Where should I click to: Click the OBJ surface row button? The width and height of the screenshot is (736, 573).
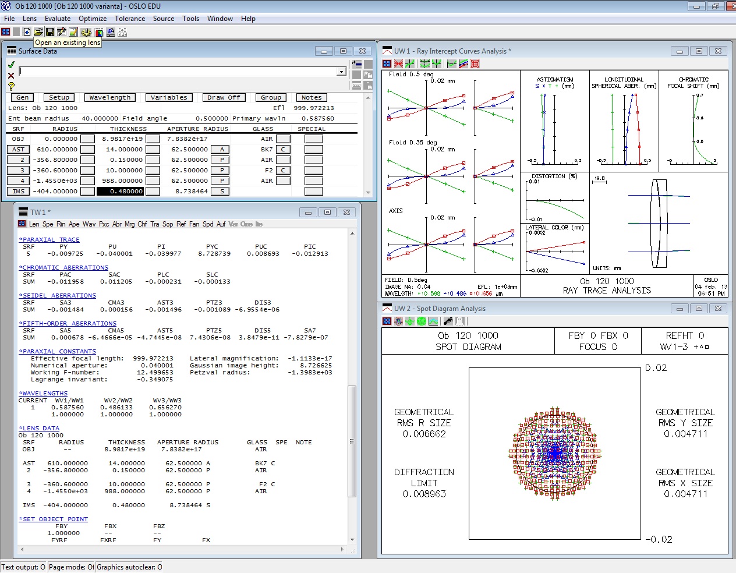[18, 139]
